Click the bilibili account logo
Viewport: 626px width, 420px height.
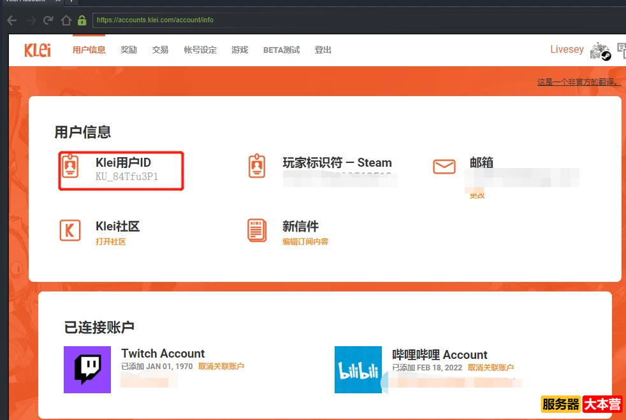pyautogui.click(x=358, y=370)
